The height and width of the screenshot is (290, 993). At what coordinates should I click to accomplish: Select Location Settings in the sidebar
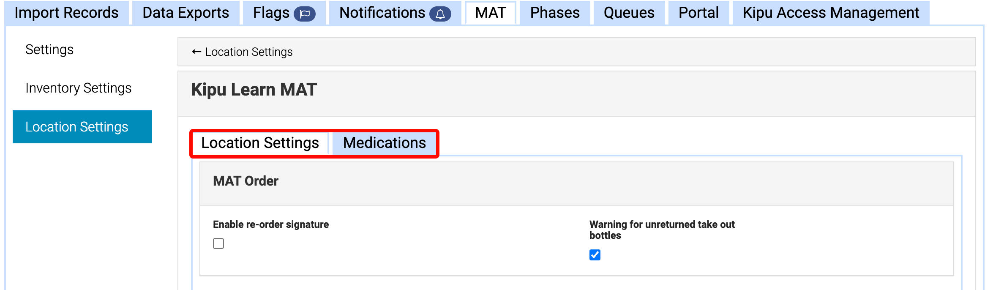tap(78, 126)
